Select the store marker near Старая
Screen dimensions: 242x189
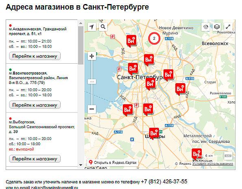(x=180, y=89)
